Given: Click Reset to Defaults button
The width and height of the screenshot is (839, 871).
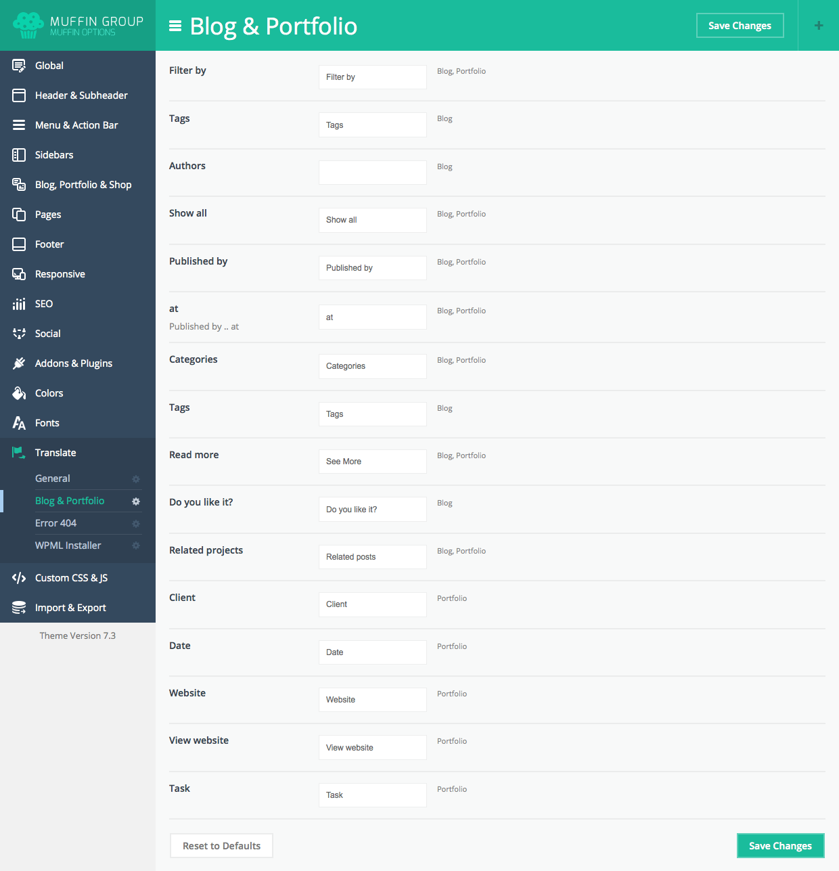Looking at the screenshot, I should [x=221, y=846].
